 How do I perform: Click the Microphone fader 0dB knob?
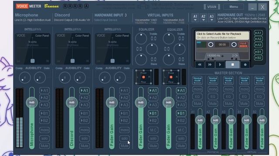tap(32, 102)
